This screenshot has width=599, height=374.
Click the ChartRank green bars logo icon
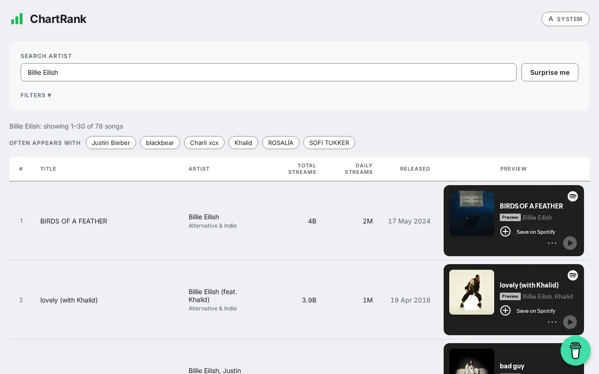(17, 19)
